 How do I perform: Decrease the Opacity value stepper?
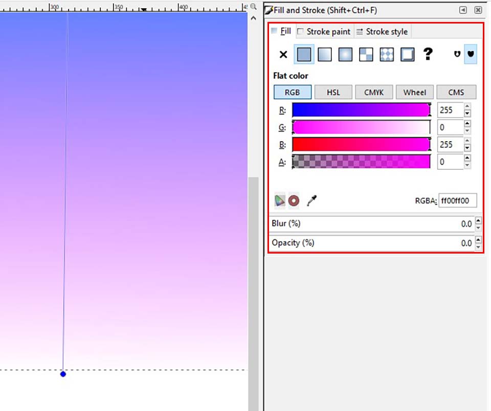tap(478, 246)
